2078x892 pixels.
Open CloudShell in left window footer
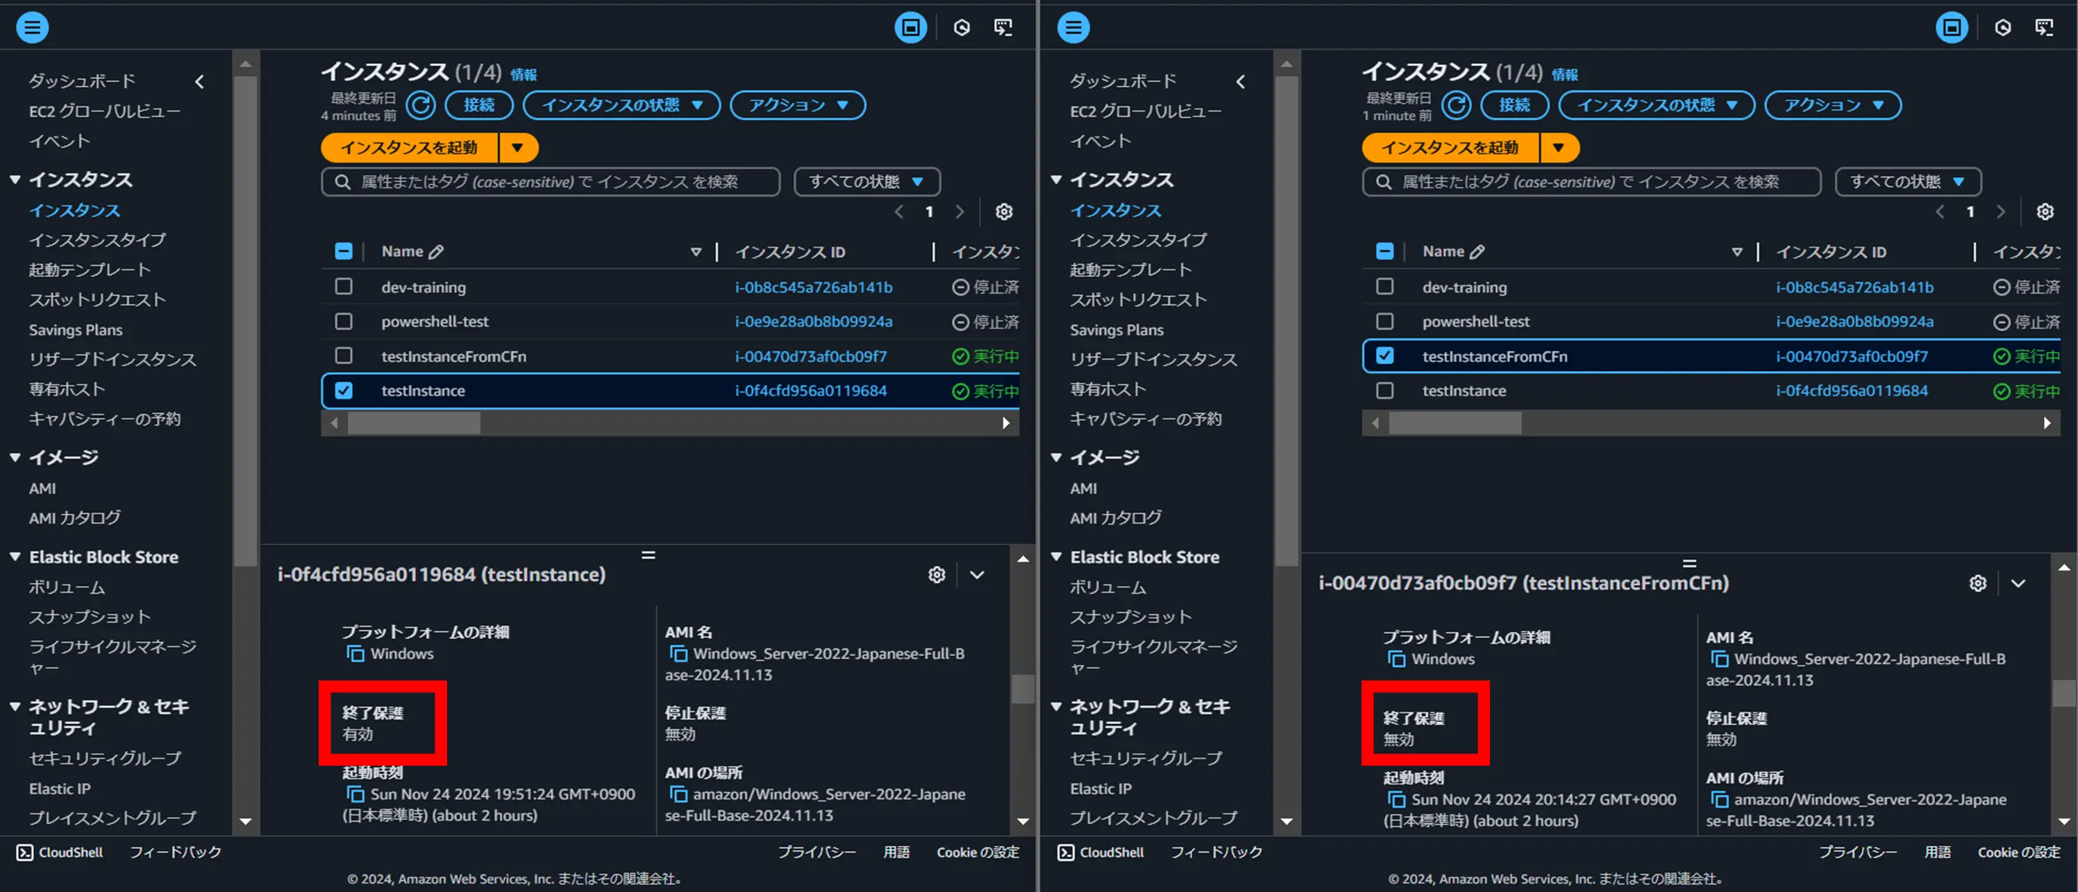tap(60, 852)
